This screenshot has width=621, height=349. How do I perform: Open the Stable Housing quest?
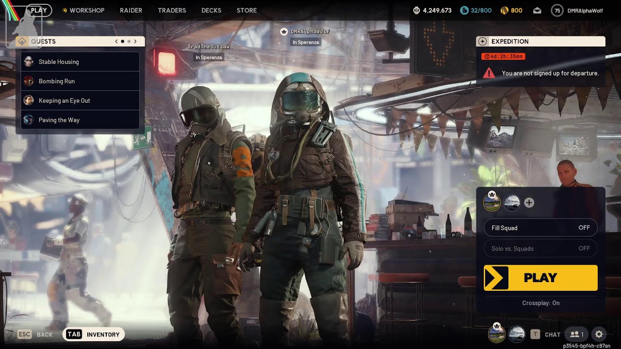pyautogui.click(x=81, y=62)
